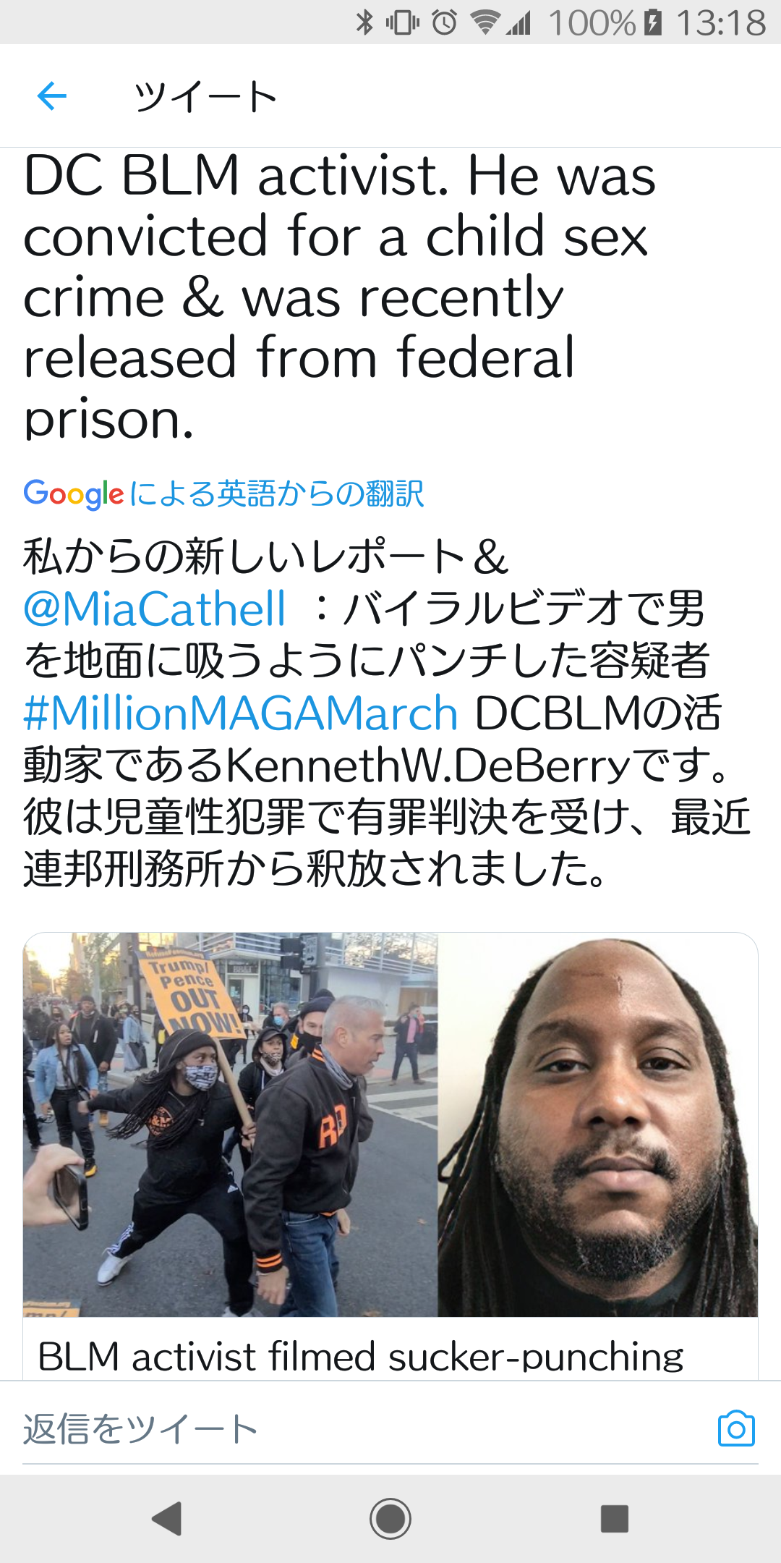Viewport: 781px width, 1563px height.
Task: Tap the English tweet text
Action: (340, 297)
